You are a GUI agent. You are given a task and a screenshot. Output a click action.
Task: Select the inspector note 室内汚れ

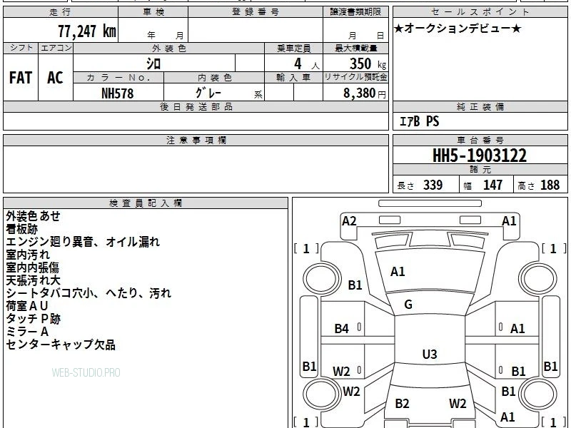[x=28, y=255]
